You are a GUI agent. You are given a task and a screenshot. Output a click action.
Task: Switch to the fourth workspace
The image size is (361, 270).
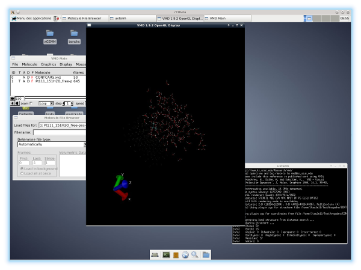(x=335, y=18)
